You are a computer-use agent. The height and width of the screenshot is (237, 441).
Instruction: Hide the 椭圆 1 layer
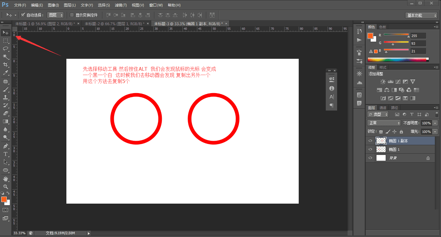[370, 149]
